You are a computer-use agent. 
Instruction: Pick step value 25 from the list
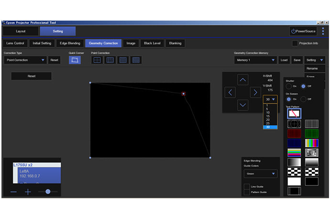(x=270, y=123)
